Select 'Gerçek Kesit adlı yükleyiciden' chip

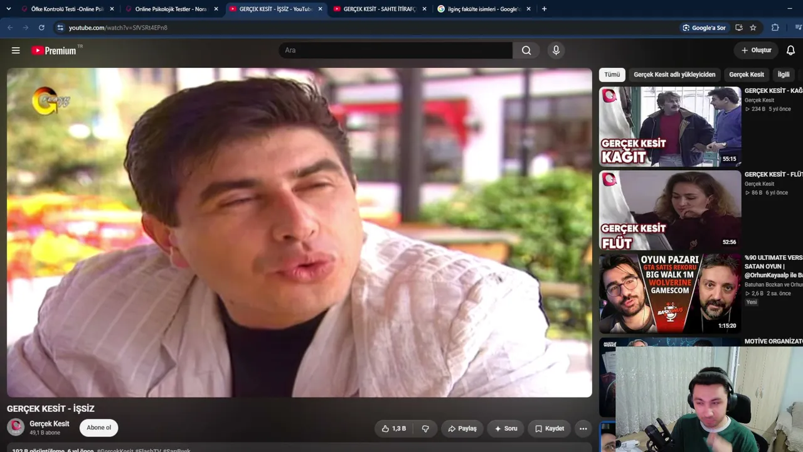tap(674, 75)
